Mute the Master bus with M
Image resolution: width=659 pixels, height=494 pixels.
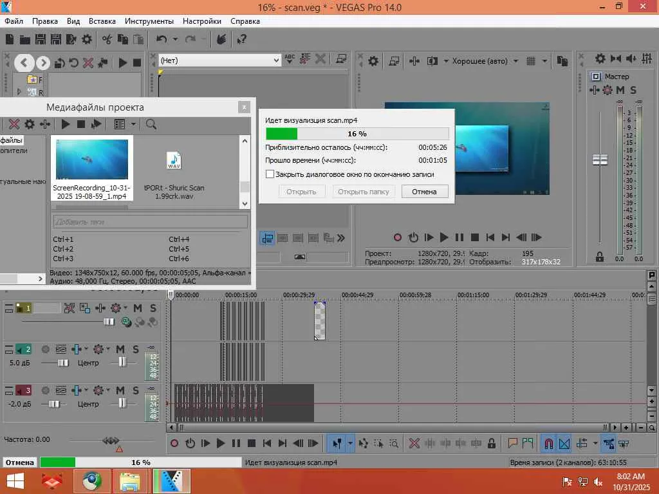(x=620, y=90)
